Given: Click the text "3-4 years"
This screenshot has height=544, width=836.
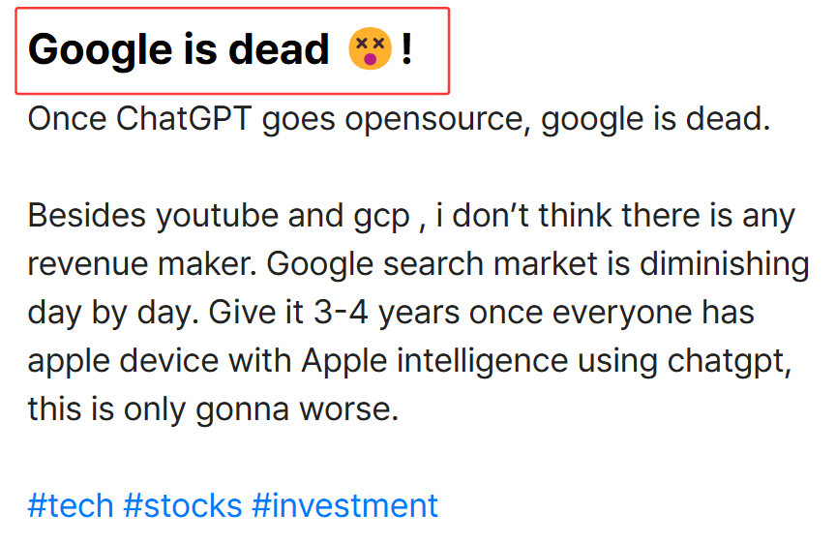Looking at the screenshot, I should coord(386,313).
